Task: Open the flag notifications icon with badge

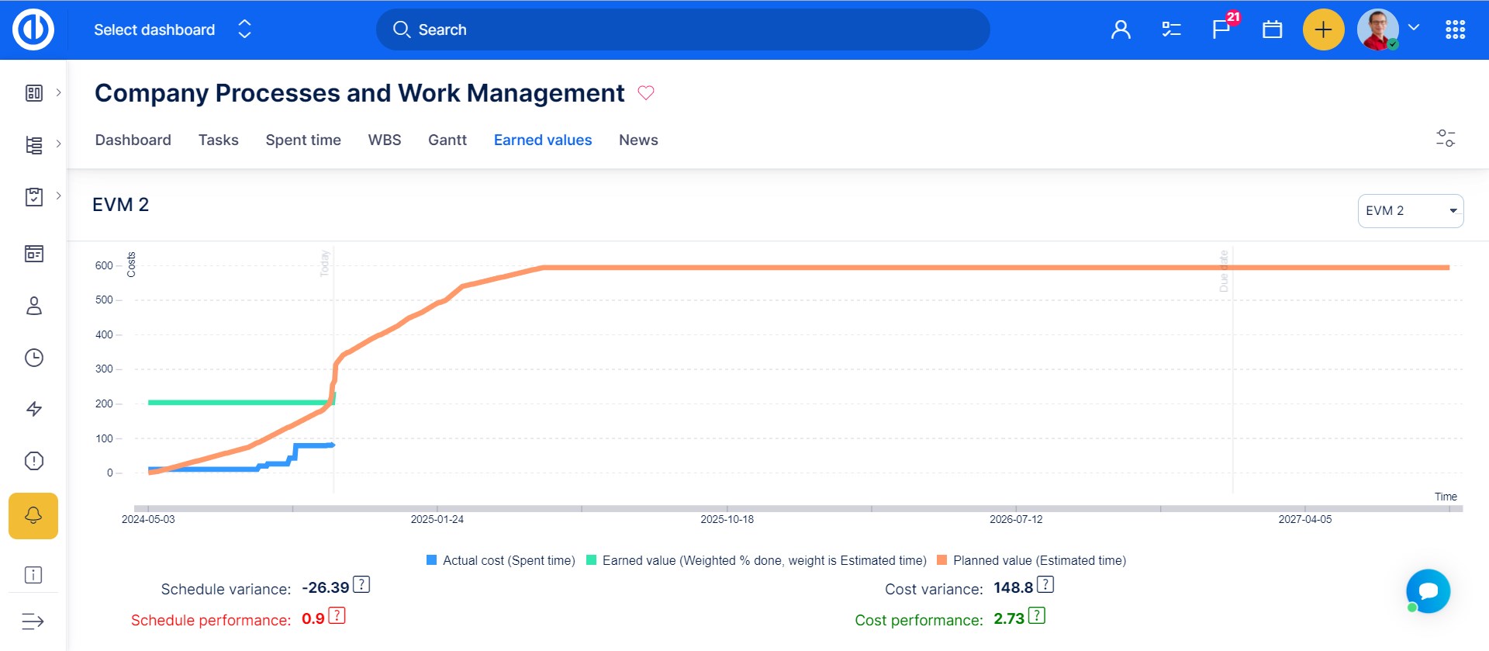Action: [x=1221, y=29]
